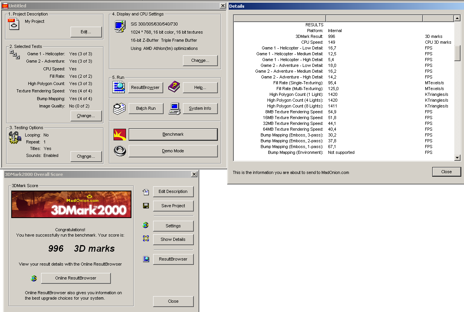Click the ResultBrowser magnifier icon in Run section
Image resolution: width=464 pixels, height=312 pixels.
pyautogui.click(x=119, y=87)
